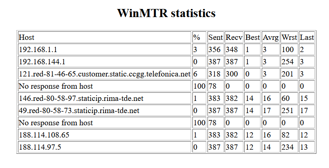This screenshot has height=168, width=329.
Task: Click the Wrst column header
Action: pyautogui.click(x=289, y=37)
